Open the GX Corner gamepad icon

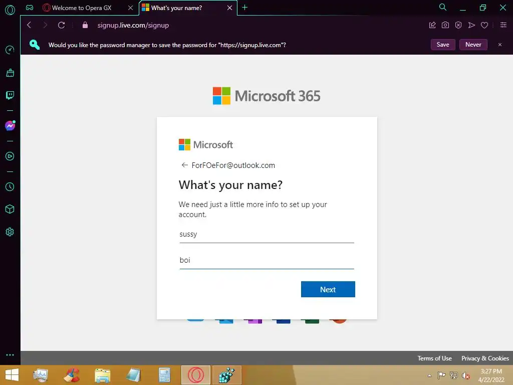30,8
